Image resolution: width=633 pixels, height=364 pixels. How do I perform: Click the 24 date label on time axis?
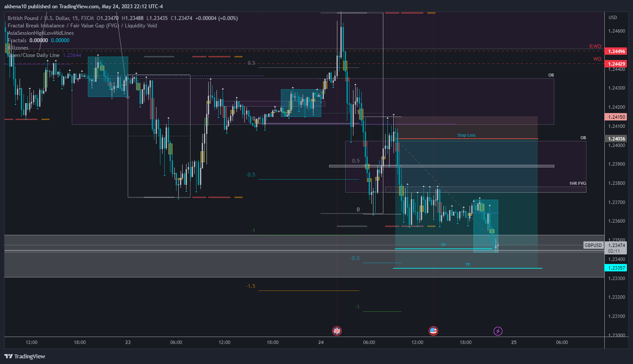point(321,342)
